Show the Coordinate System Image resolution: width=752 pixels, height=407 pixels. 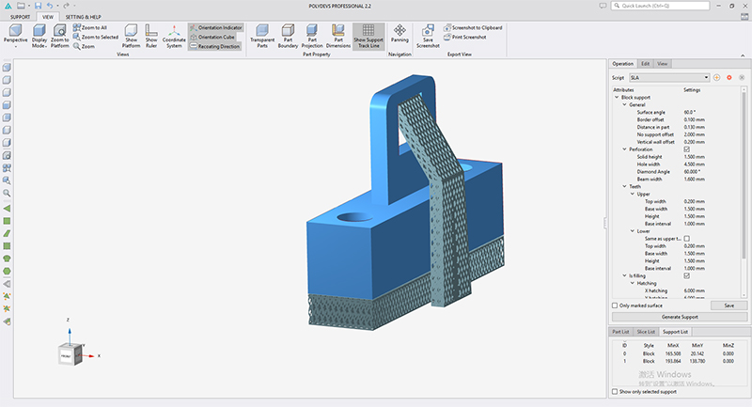(x=174, y=36)
